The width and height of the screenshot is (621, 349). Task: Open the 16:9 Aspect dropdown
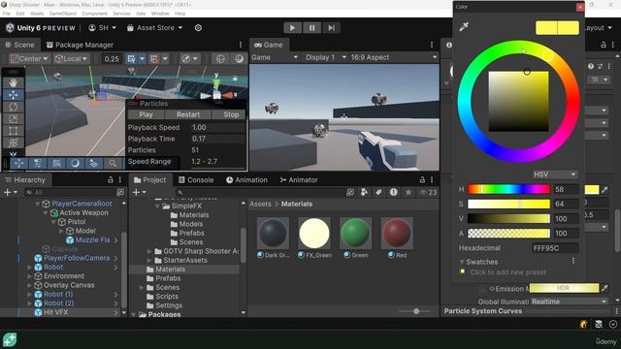[x=393, y=57]
